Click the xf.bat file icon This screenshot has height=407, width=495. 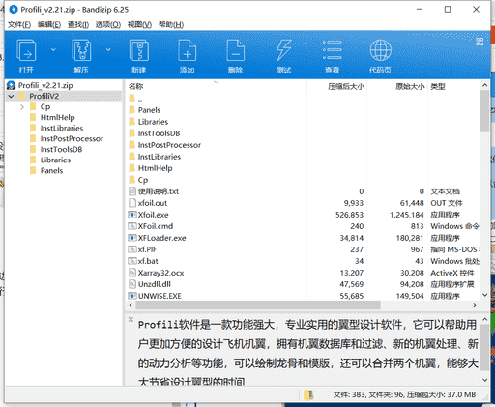(132, 261)
